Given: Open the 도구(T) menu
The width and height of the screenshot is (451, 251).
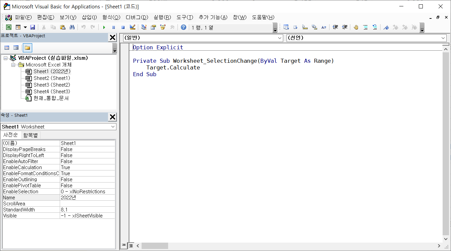Looking at the screenshot, I should [x=185, y=17].
